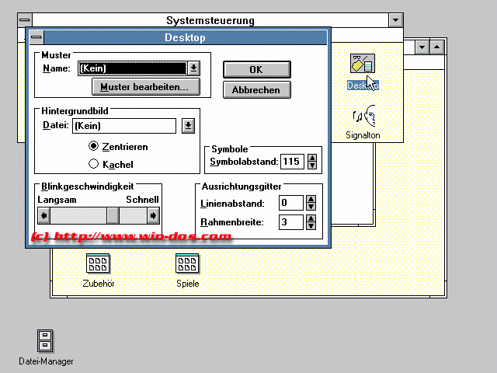Open the Spiele program group icon
The image size is (497, 373).
click(187, 265)
